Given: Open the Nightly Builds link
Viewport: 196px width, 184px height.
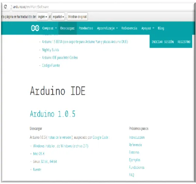Looking at the screenshot, I should tap(50, 50).
